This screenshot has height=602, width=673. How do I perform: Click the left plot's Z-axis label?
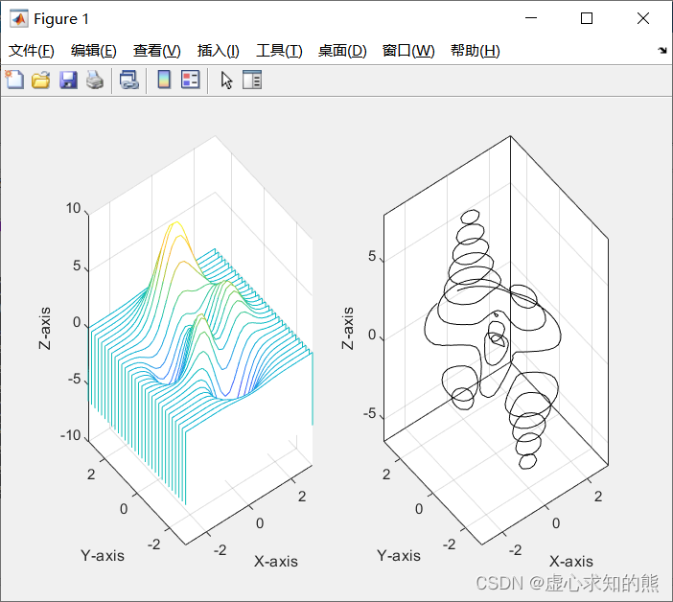(45, 328)
